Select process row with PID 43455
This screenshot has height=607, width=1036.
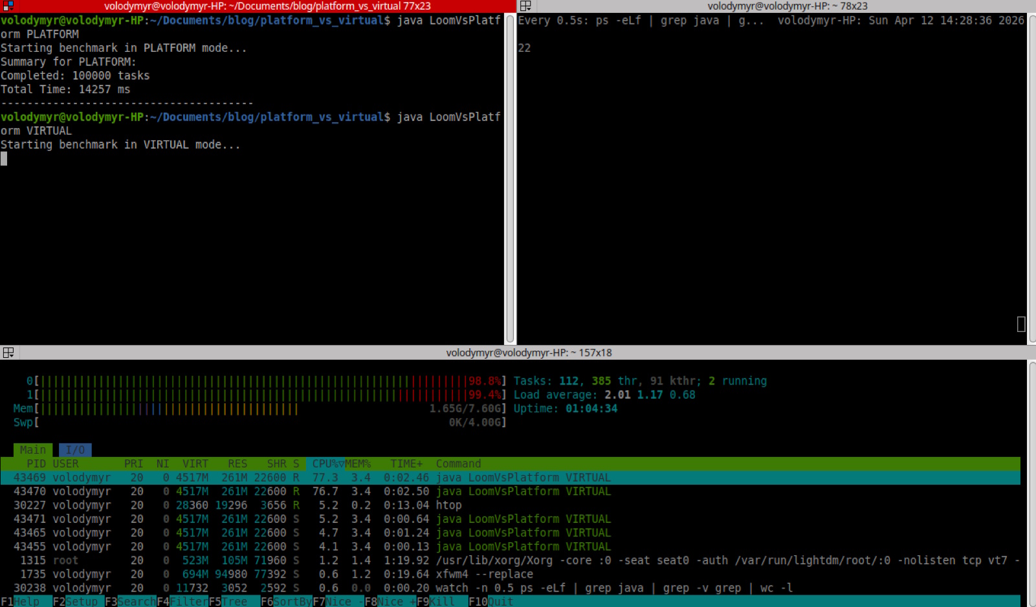point(510,547)
